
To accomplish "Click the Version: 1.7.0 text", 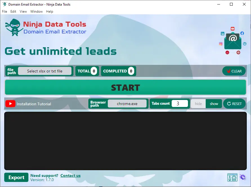I will click(42, 180).
